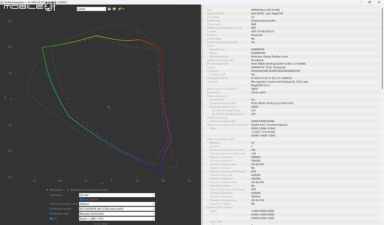Open the orange 3D view dropdown icon
Viewport: 384px width, 225px height.
coord(121,9)
